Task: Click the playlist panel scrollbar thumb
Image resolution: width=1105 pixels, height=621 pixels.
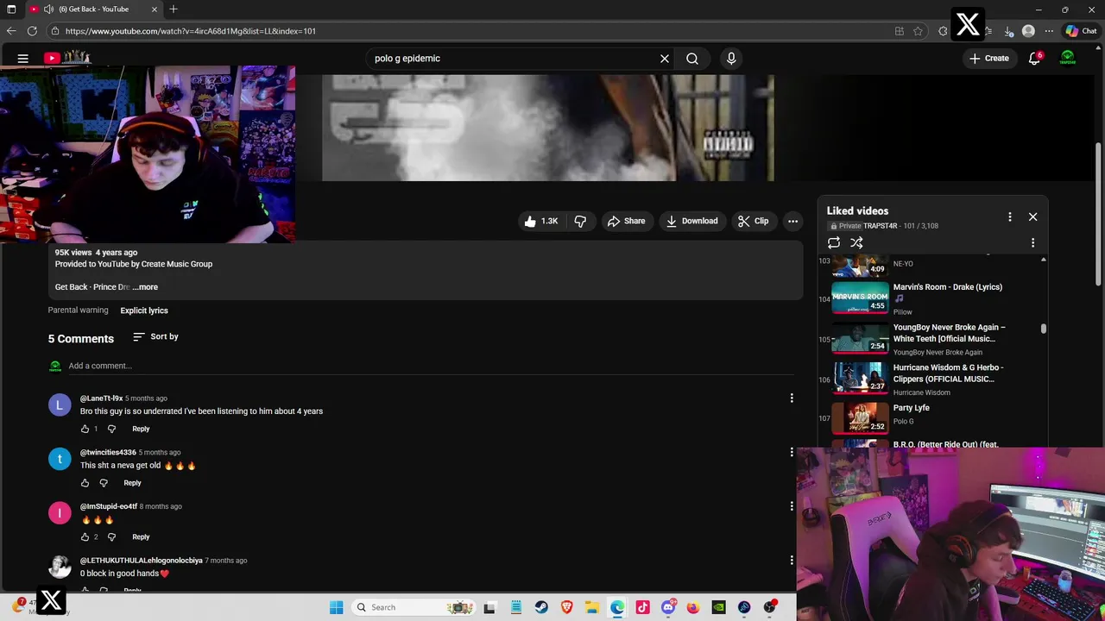Action: coord(1044,329)
